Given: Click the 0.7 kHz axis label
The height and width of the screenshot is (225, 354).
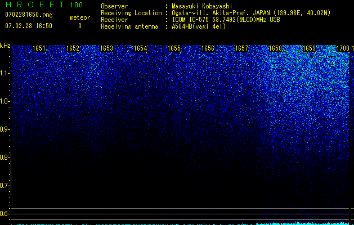Looking at the screenshot, I should point(5,186).
